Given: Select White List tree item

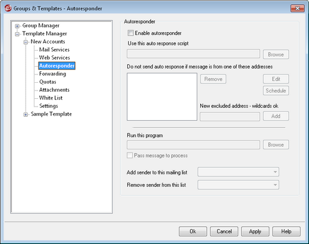Looking at the screenshot, I should tap(51, 98).
